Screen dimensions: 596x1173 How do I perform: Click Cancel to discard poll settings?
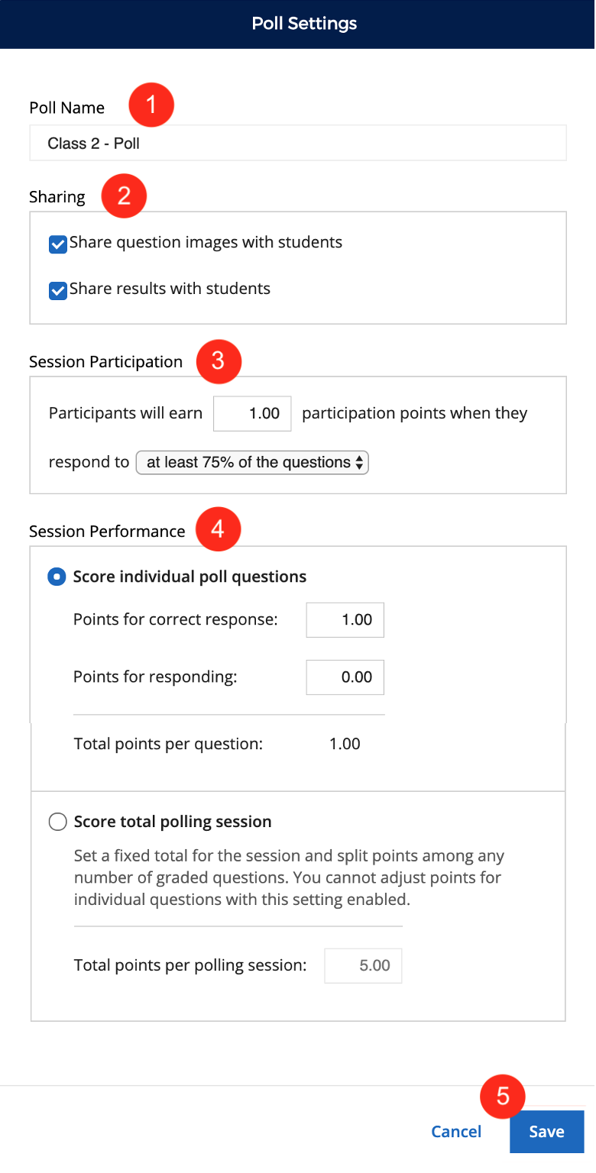click(x=456, y=1132)
